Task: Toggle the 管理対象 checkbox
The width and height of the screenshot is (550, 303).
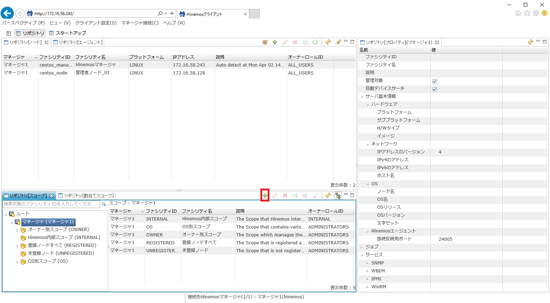Action: coord(435,81)
